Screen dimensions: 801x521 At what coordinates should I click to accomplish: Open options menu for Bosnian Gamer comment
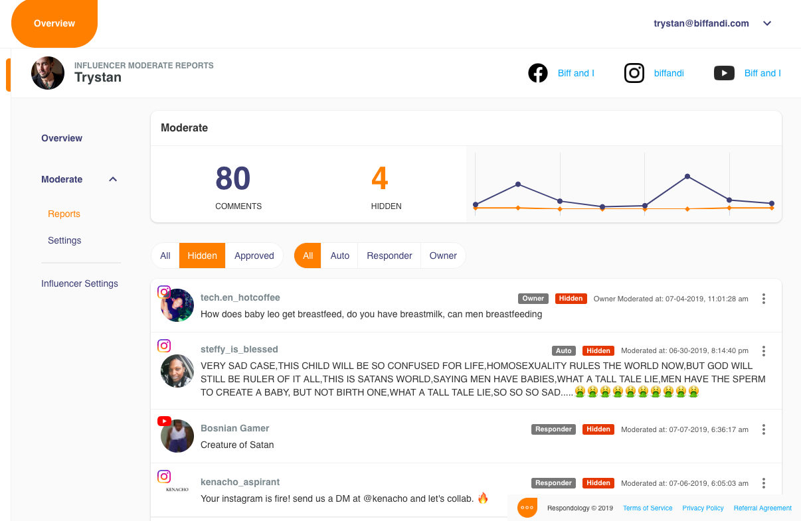click(x=764, y=429)
